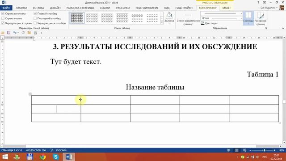Switch to ГЛАВНАЯ tab
This screenshot has height=161, width=286.
click(21, 8)
